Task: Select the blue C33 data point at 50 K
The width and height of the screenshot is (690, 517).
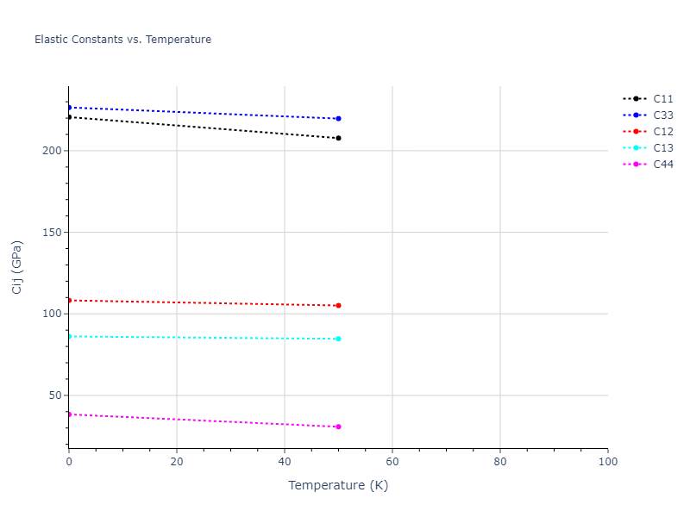Action: (x=338, y=119)
